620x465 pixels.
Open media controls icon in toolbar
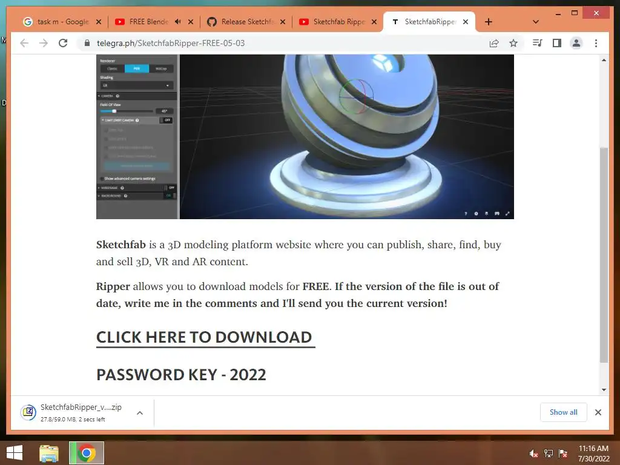coord(537,43)
